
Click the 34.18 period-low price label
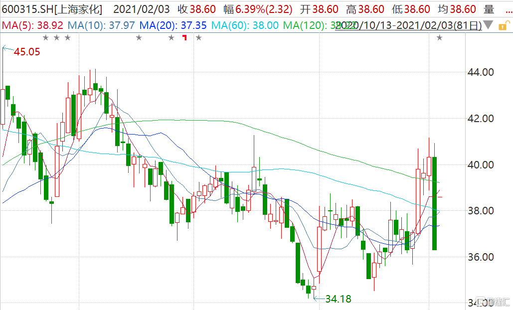click(x=339, y=299)
